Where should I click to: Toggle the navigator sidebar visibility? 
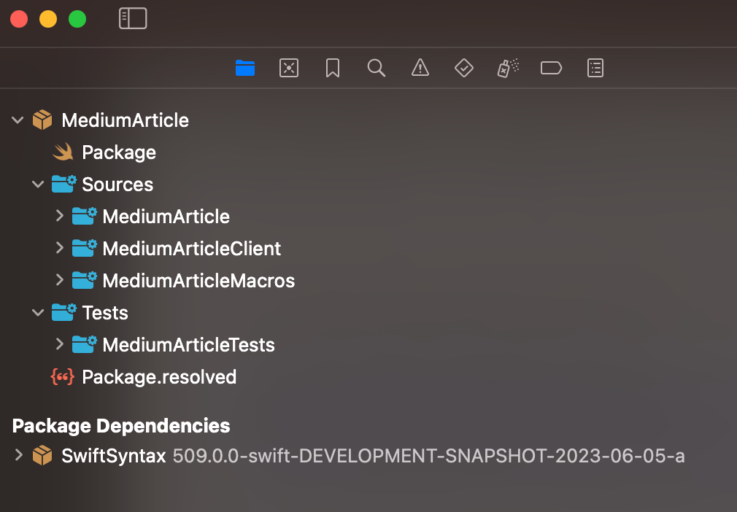pos(133,18)
